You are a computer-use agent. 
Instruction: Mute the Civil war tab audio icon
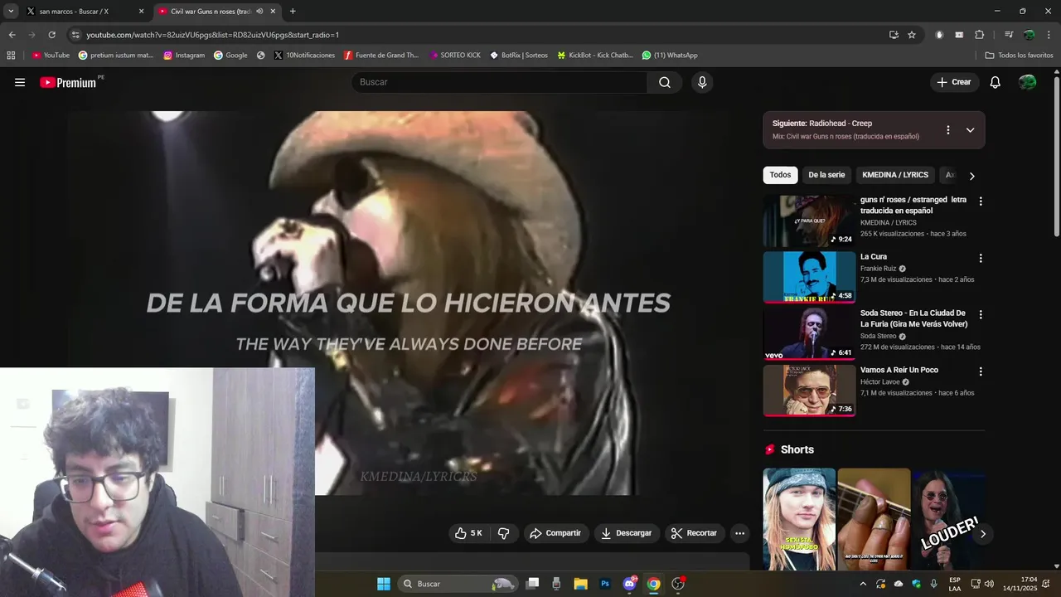(260, 12)
